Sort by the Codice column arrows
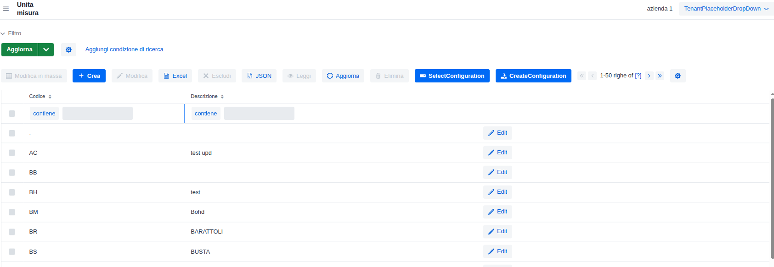This screenshot has height=267, width=774. coord(50,97)
